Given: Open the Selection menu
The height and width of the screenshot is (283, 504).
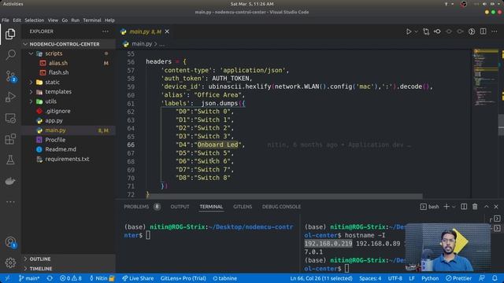Looking at the screenshot, I should [x=35, y=20].
